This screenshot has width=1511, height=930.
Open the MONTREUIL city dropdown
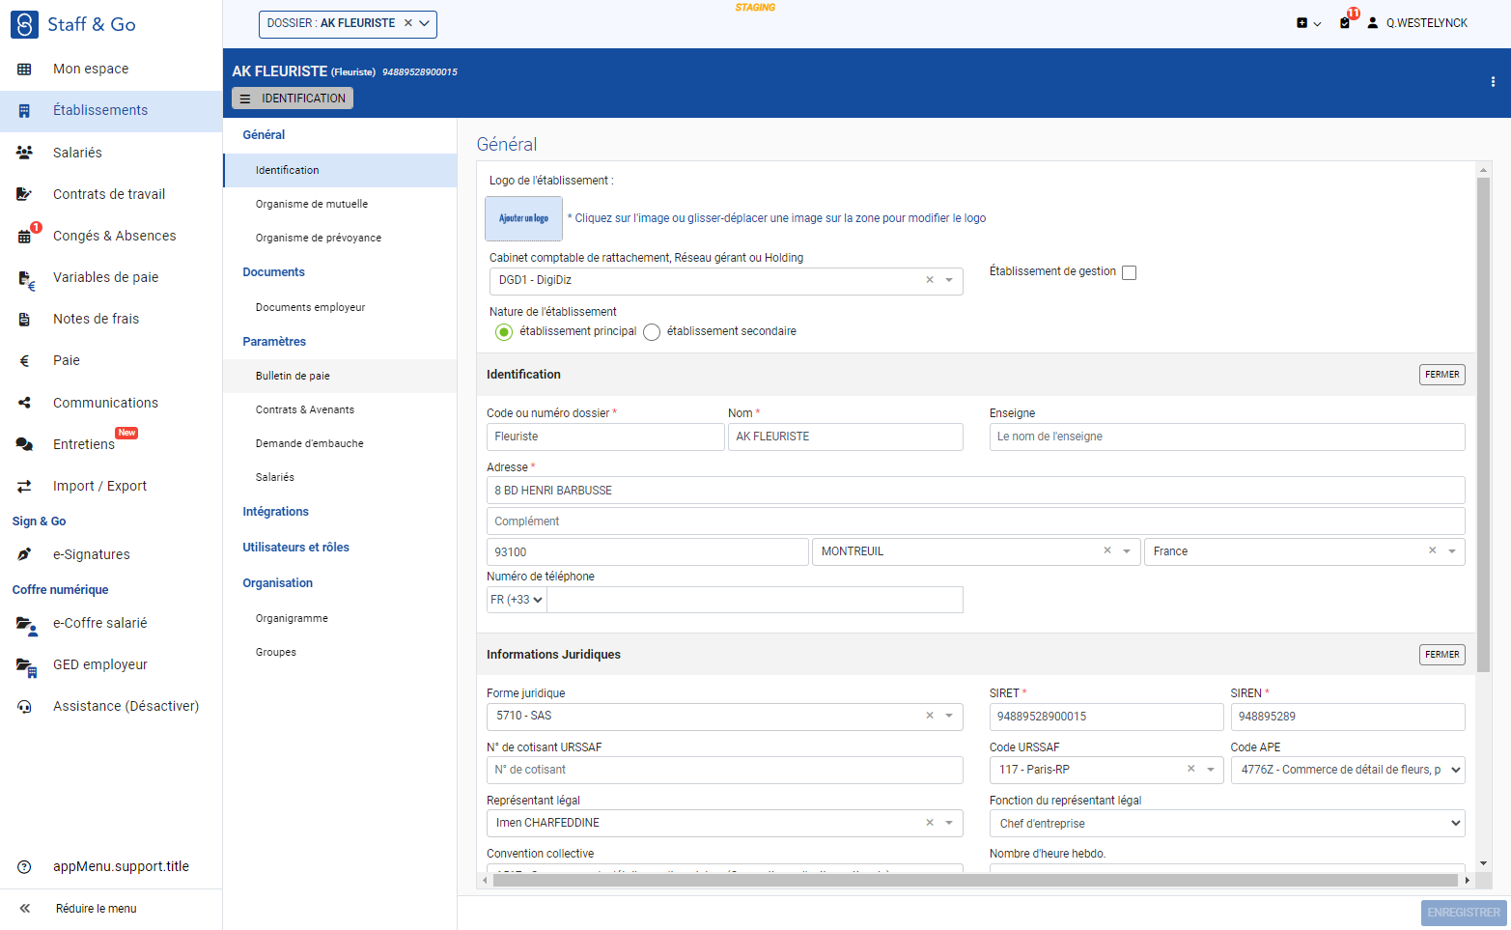[x=1127, y=551]
